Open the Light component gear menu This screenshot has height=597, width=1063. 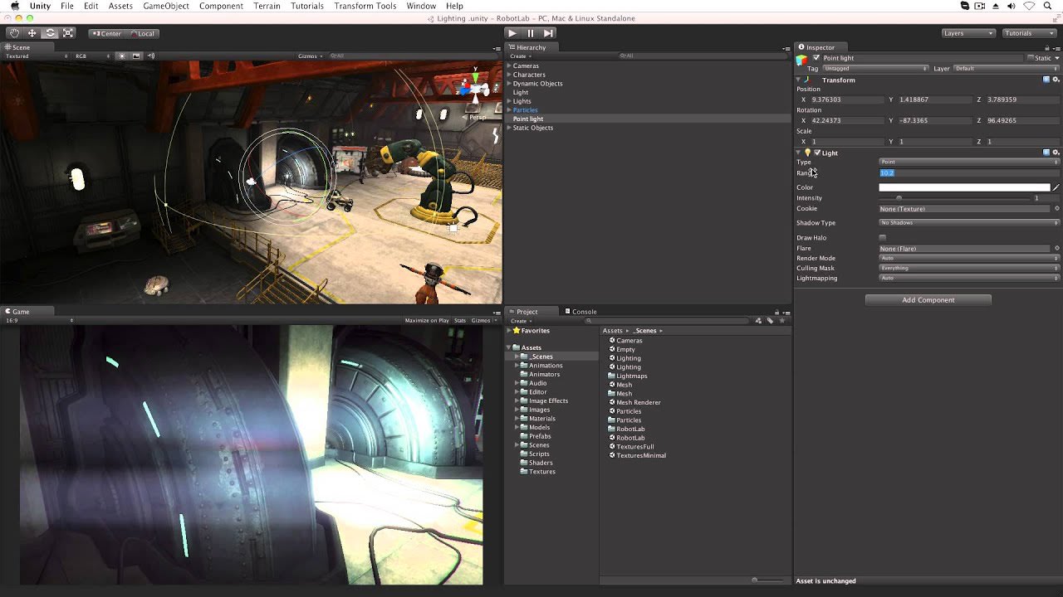1056,153
